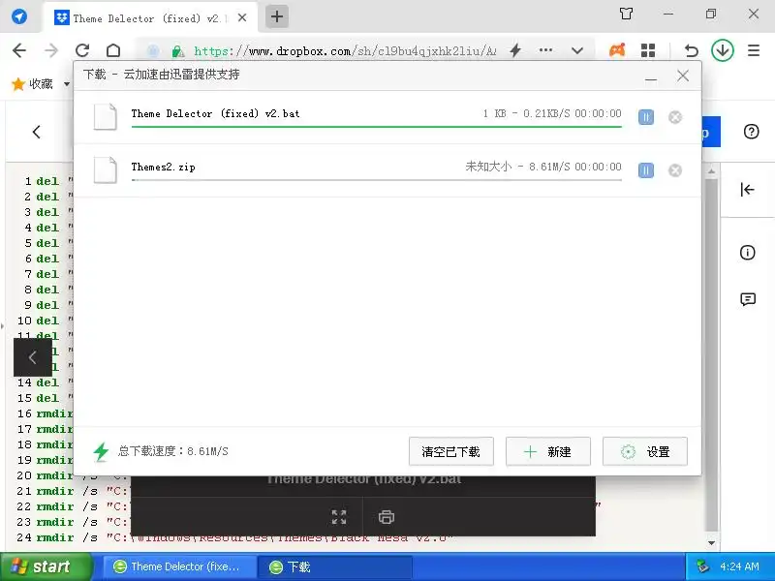Cancel the Themes2.zip download
The height and width of the screenshot is (581, 775).
pyautogui.click(x=675, y=170)
